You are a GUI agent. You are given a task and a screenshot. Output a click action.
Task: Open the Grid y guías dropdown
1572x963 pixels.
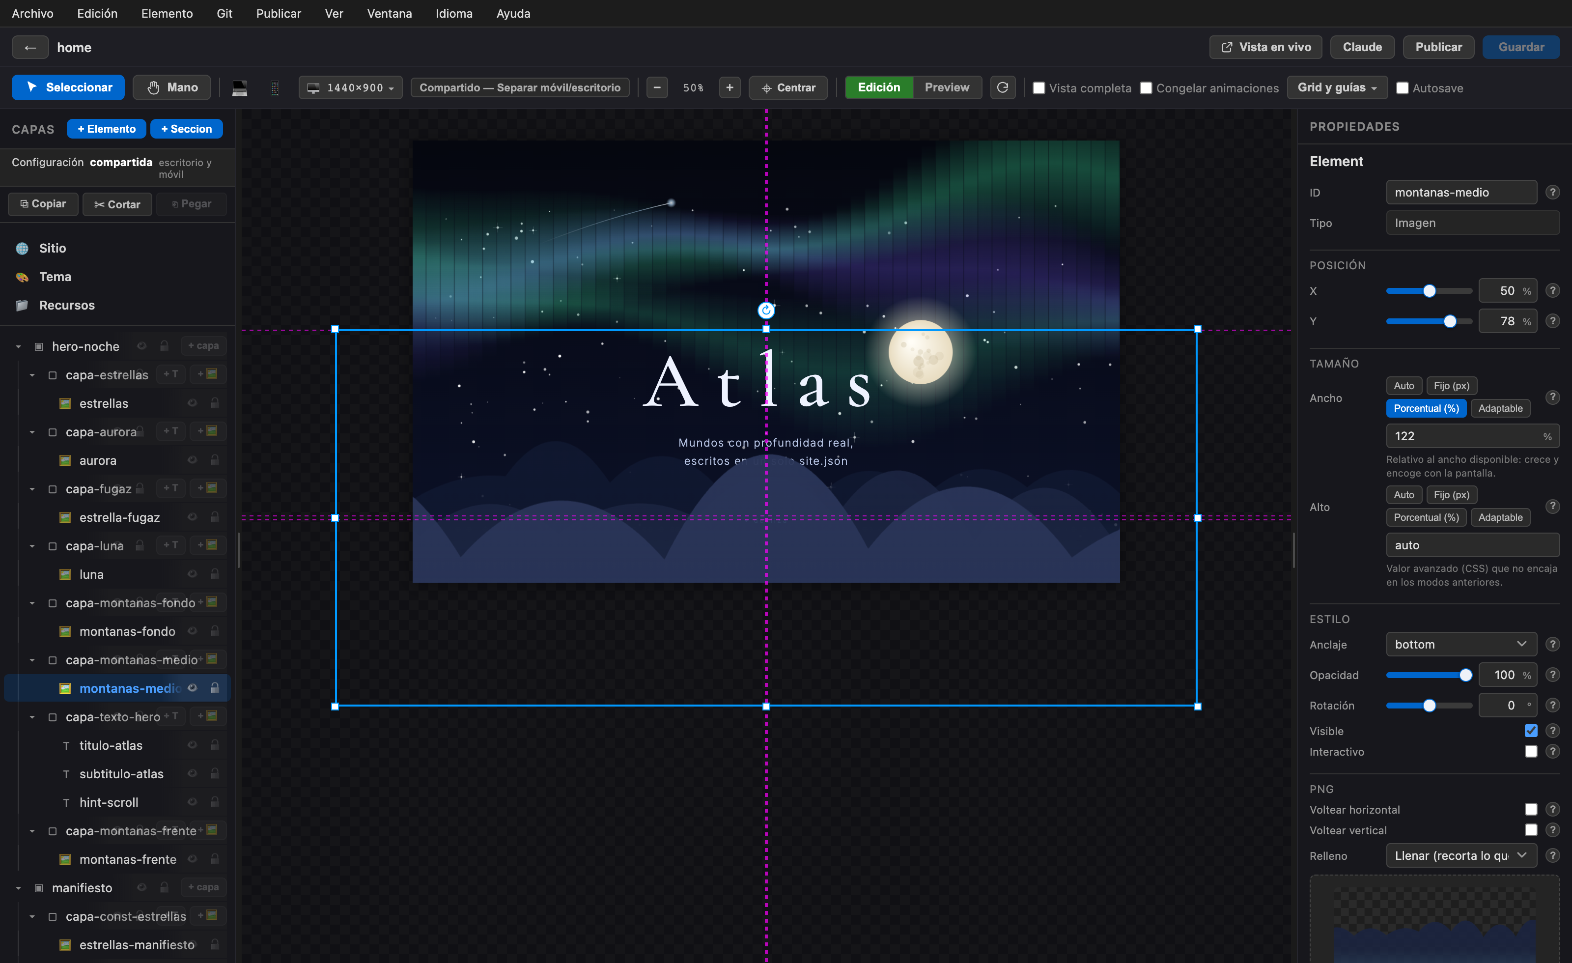(x=1337, y=87)
